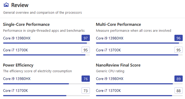The width and height of the screenshot is (185, 99).
Task: Click the 88 NanoReview final score badge
Action: pos(178,91)
